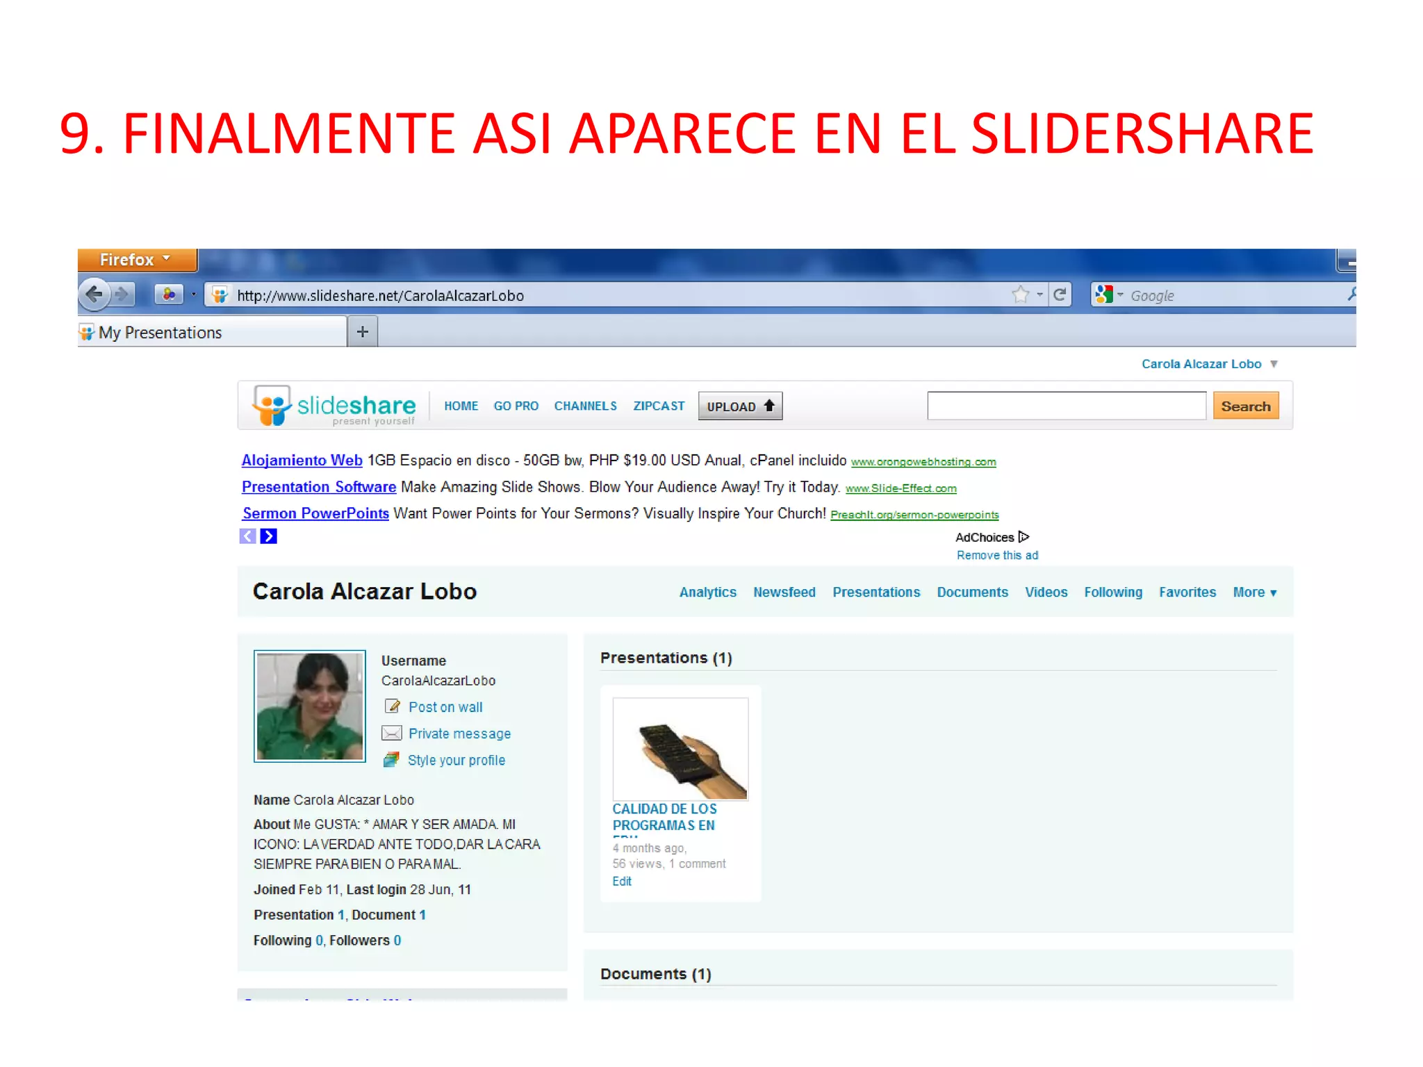Open the Presentations profile tab
1423x1067 pixels.
tap(876, 593)
